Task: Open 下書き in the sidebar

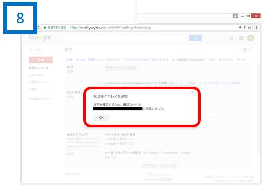Action: [x=33, y=89]
